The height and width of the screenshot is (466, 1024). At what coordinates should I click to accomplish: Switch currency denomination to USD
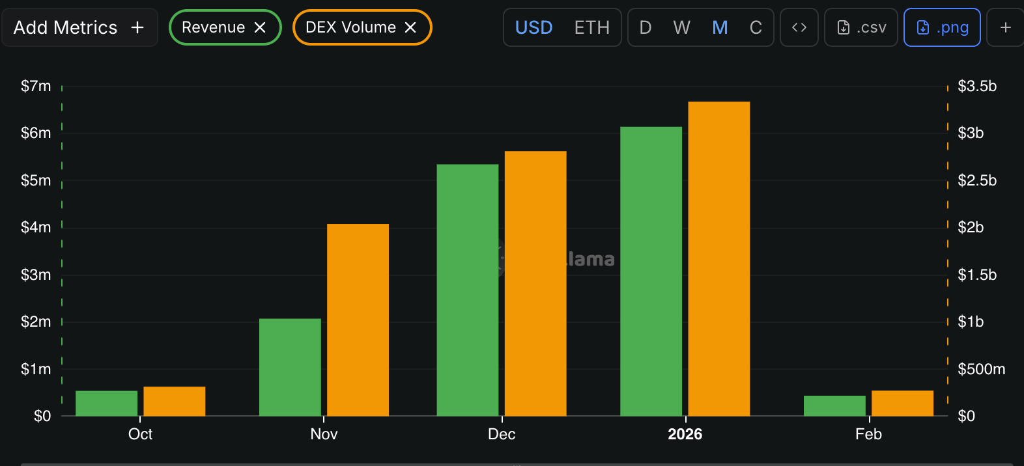coord(534,27)
